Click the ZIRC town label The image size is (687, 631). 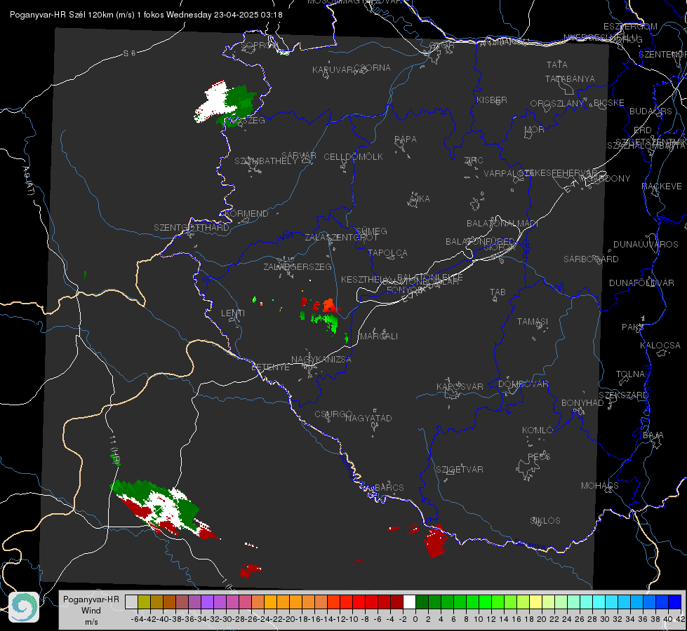pos(474,161)
